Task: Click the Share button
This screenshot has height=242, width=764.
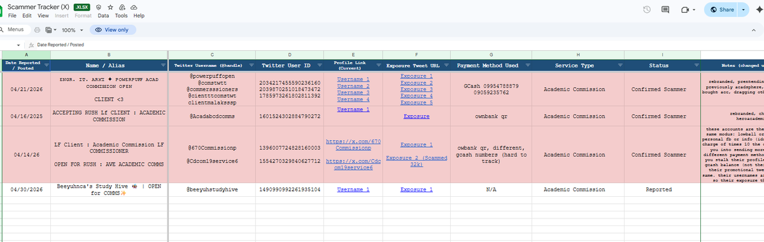Action: pyautogui.click(x=721, y=10)
